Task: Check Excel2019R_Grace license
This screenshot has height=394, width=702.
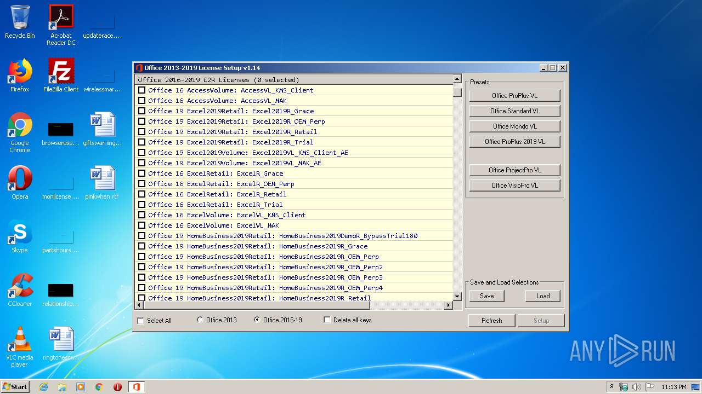Action: (142, 111)
